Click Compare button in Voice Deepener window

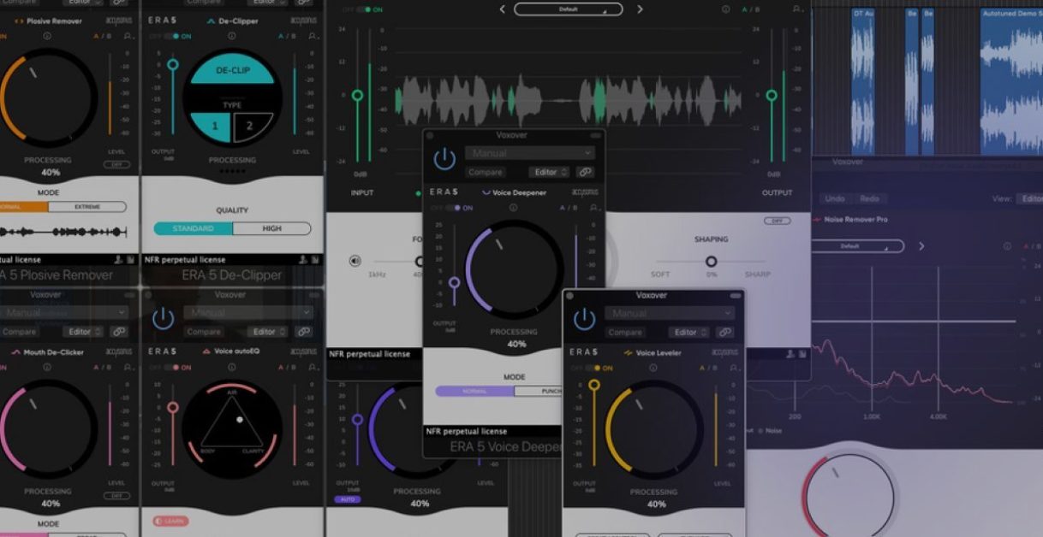point(486,172)
